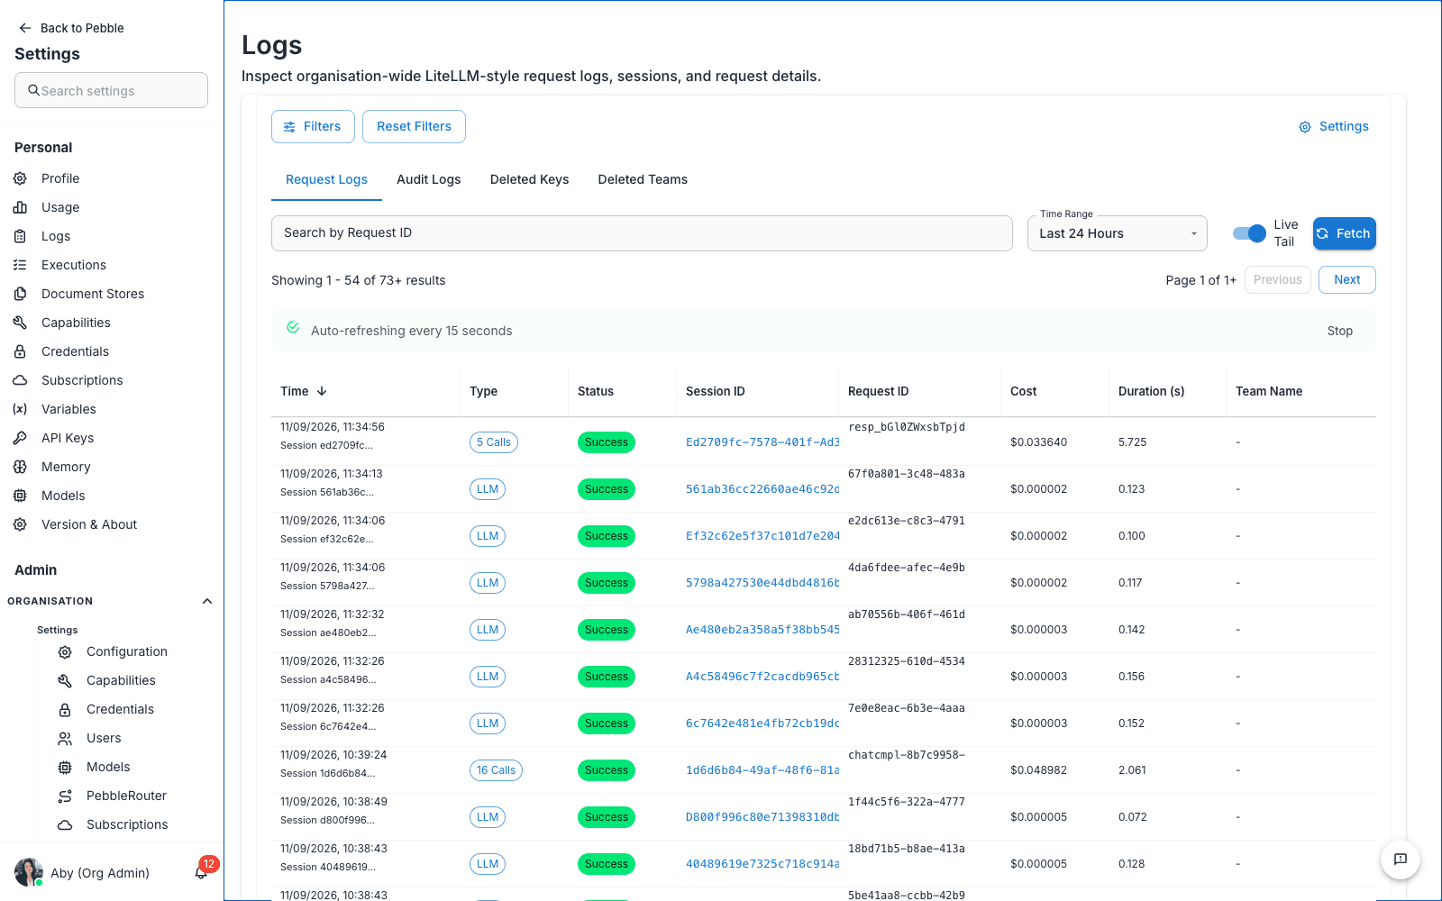Image resolution: width=1442 pixels, height=901 pixels.
Task: Open session link 1d6d6b84-49af-48f6
Action: pyautogui.click(x=762, y=770)
